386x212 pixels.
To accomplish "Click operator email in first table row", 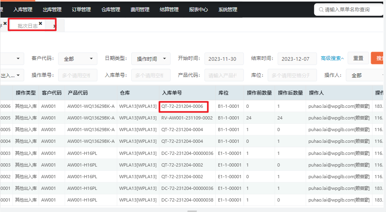I will (339, 106).
